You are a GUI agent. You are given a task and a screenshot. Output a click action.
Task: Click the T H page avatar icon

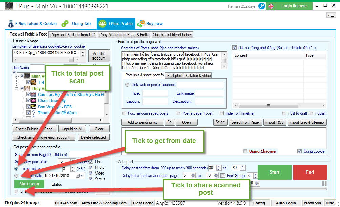pos(34,82)
